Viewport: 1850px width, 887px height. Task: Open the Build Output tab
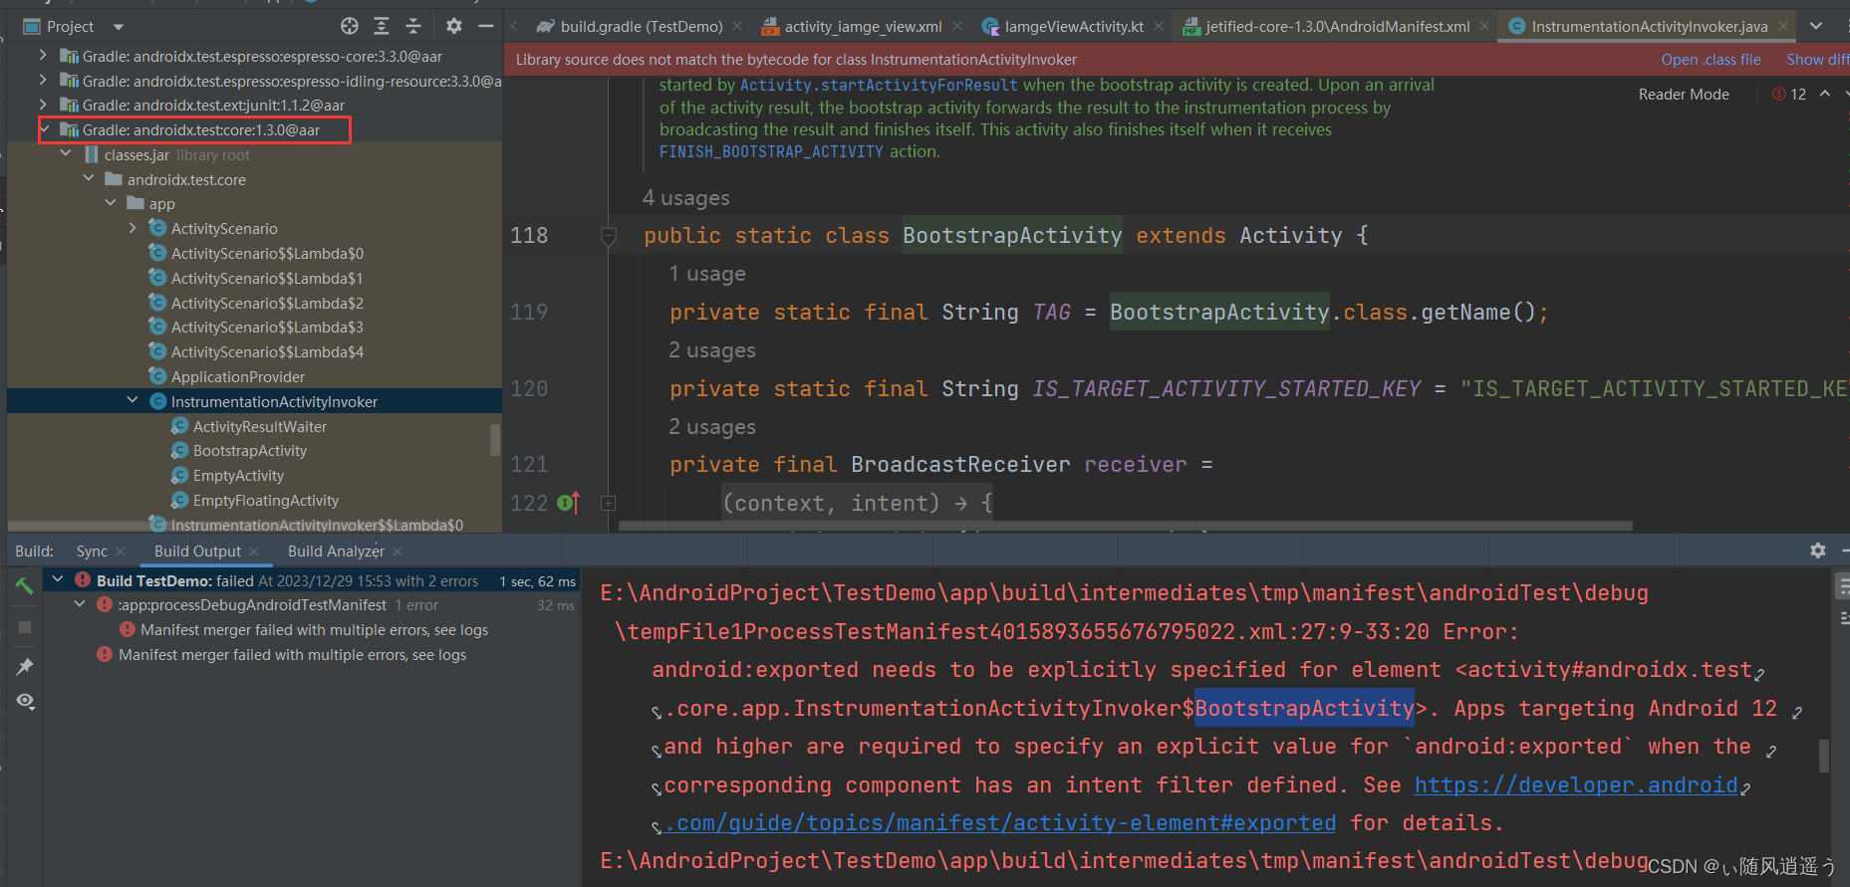[197, 552]
